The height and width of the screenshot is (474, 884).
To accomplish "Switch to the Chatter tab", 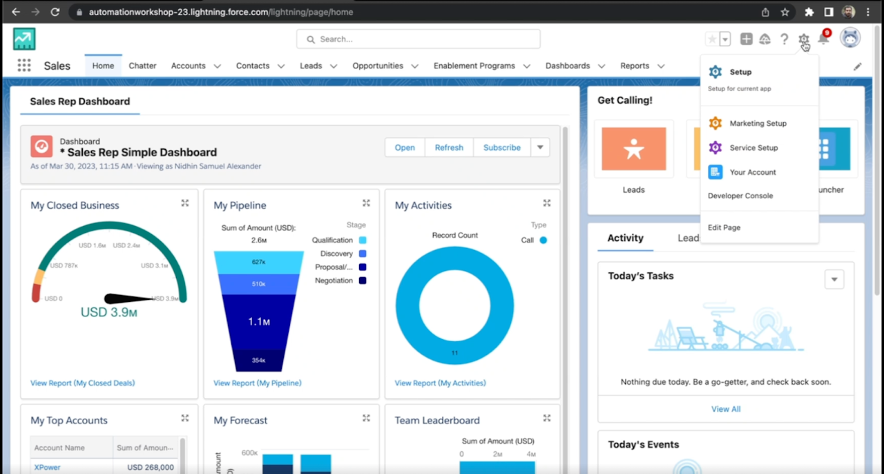I will 142,66.
